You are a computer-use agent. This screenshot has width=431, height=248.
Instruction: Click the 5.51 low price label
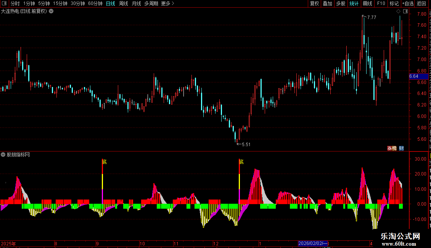point(246,144)
